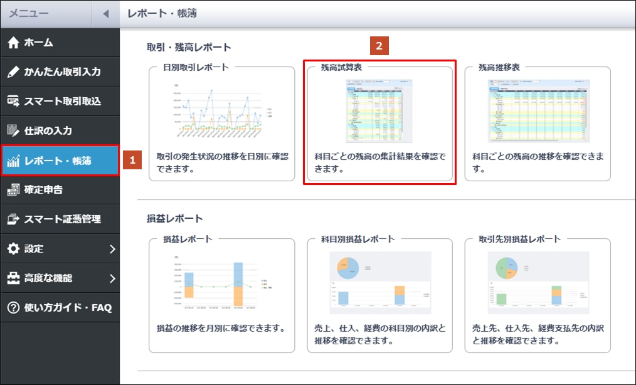Click text 取引の発生状況の推移を日別に確認できます。
Viewport: 636px width, 385px height.
click(223, 162)
